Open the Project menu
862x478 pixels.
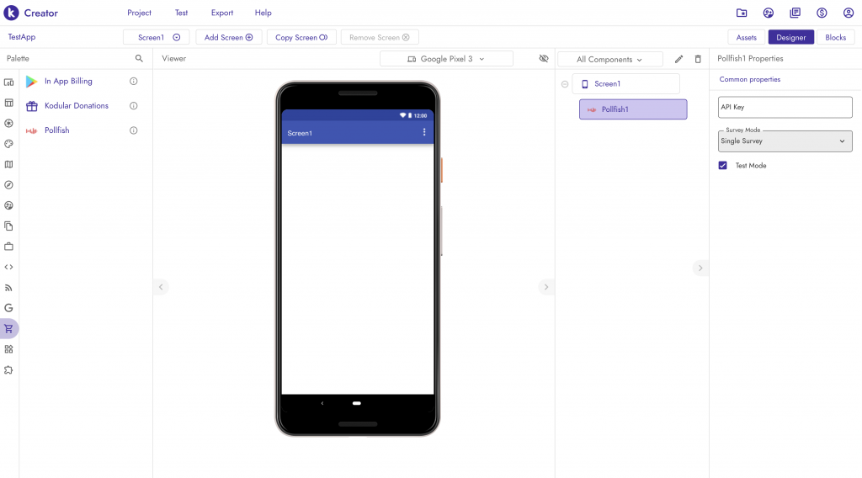[x=139, y=13]
